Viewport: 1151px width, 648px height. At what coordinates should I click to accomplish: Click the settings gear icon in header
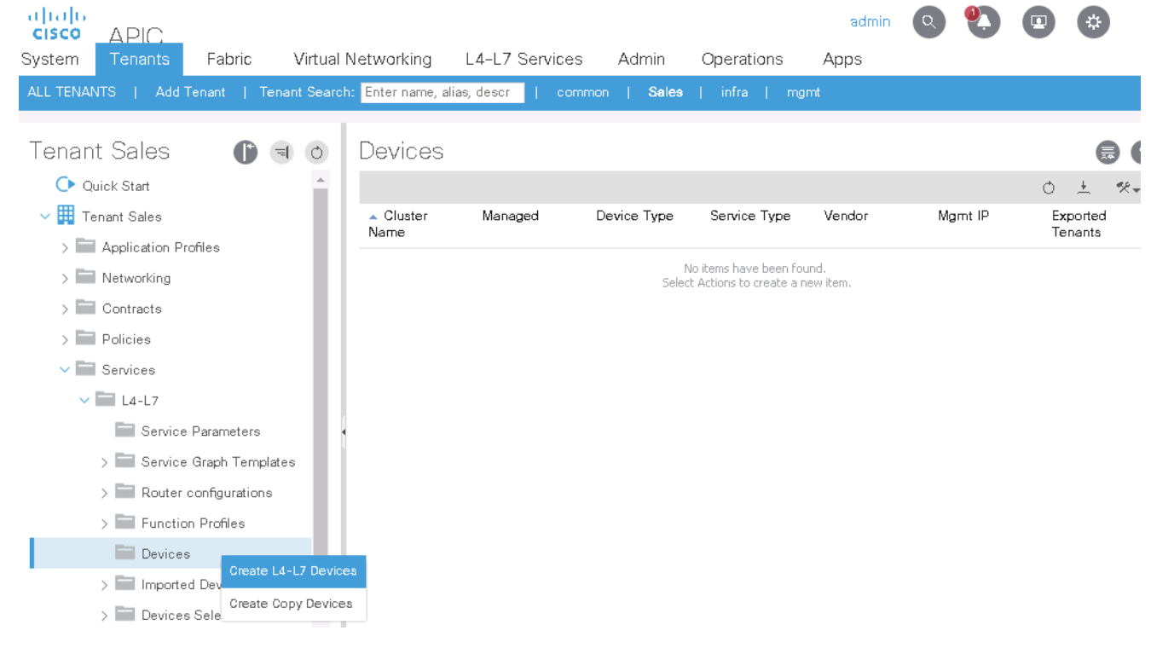pyautogui.click(x=1093, y=23)
